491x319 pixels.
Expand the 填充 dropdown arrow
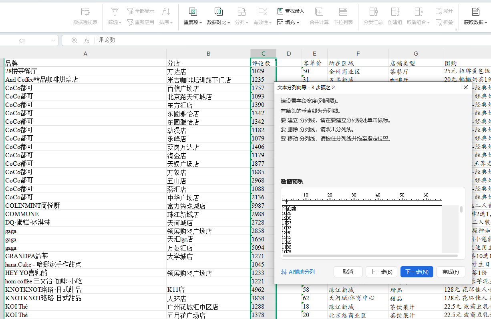[x=298, y=23]
